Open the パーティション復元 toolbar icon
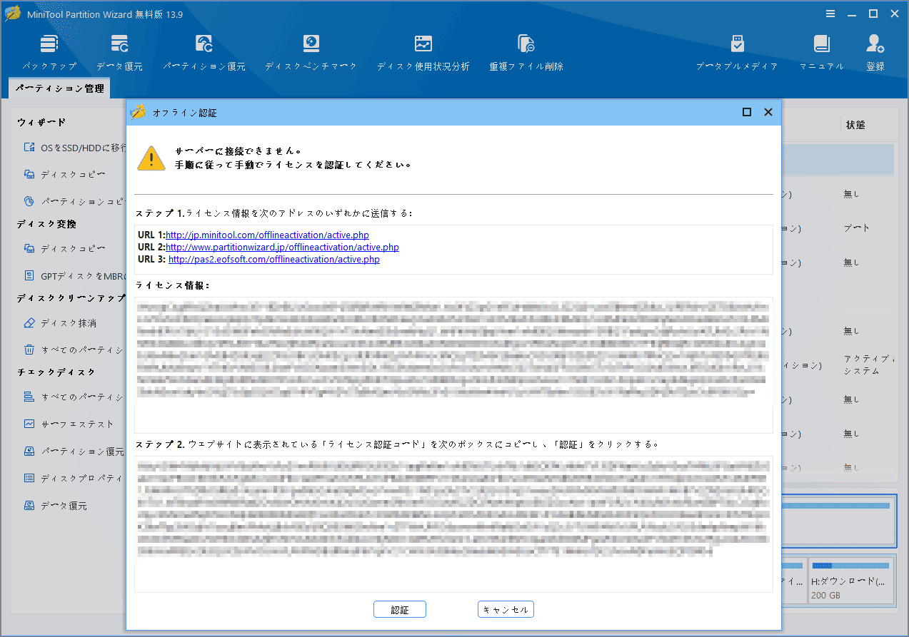Image resolution: width=909 pixels, height=637 pixels. click(204, 44)
